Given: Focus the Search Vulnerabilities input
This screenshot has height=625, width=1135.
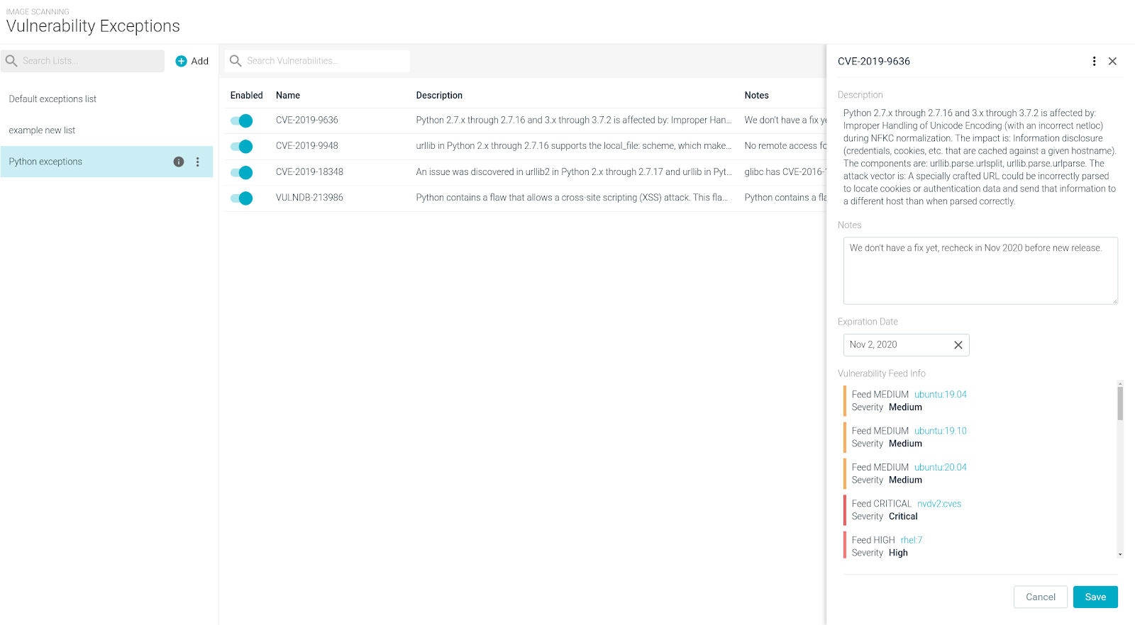Looking at the screenshot, I should (317, 61).
